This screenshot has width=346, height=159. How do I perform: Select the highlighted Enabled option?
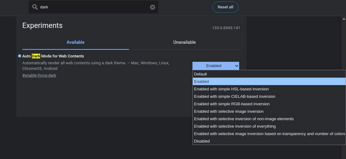click(269, 82)
